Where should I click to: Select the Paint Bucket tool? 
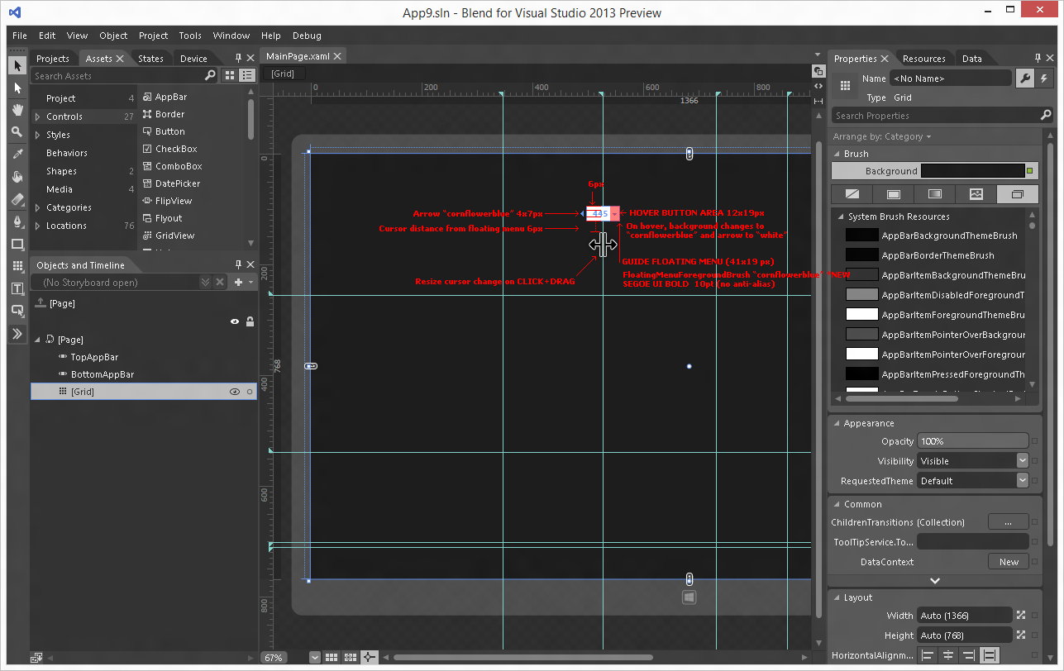tap(17, 177)
